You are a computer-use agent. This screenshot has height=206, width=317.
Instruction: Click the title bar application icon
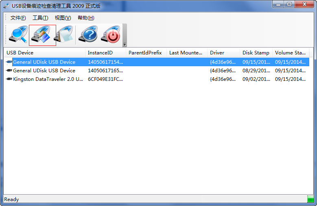pyautogui.click(x=6, y=6)
